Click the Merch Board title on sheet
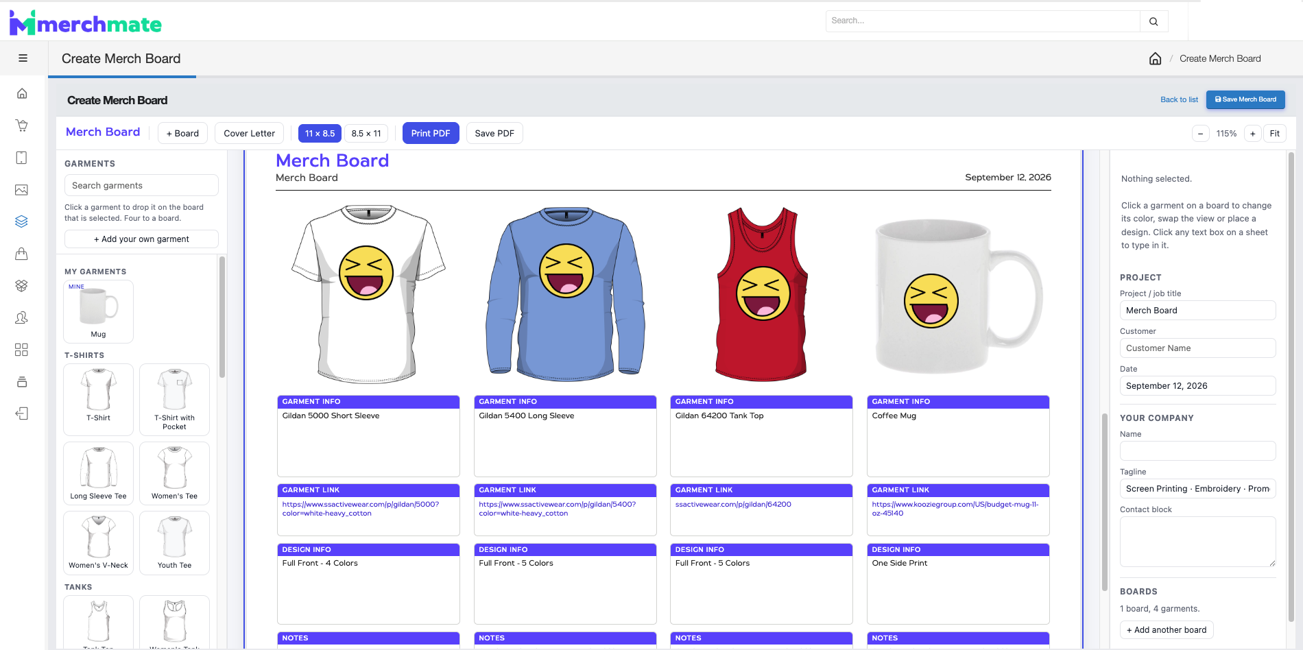This screenshot has width=1303, height=650. point(332,160)
